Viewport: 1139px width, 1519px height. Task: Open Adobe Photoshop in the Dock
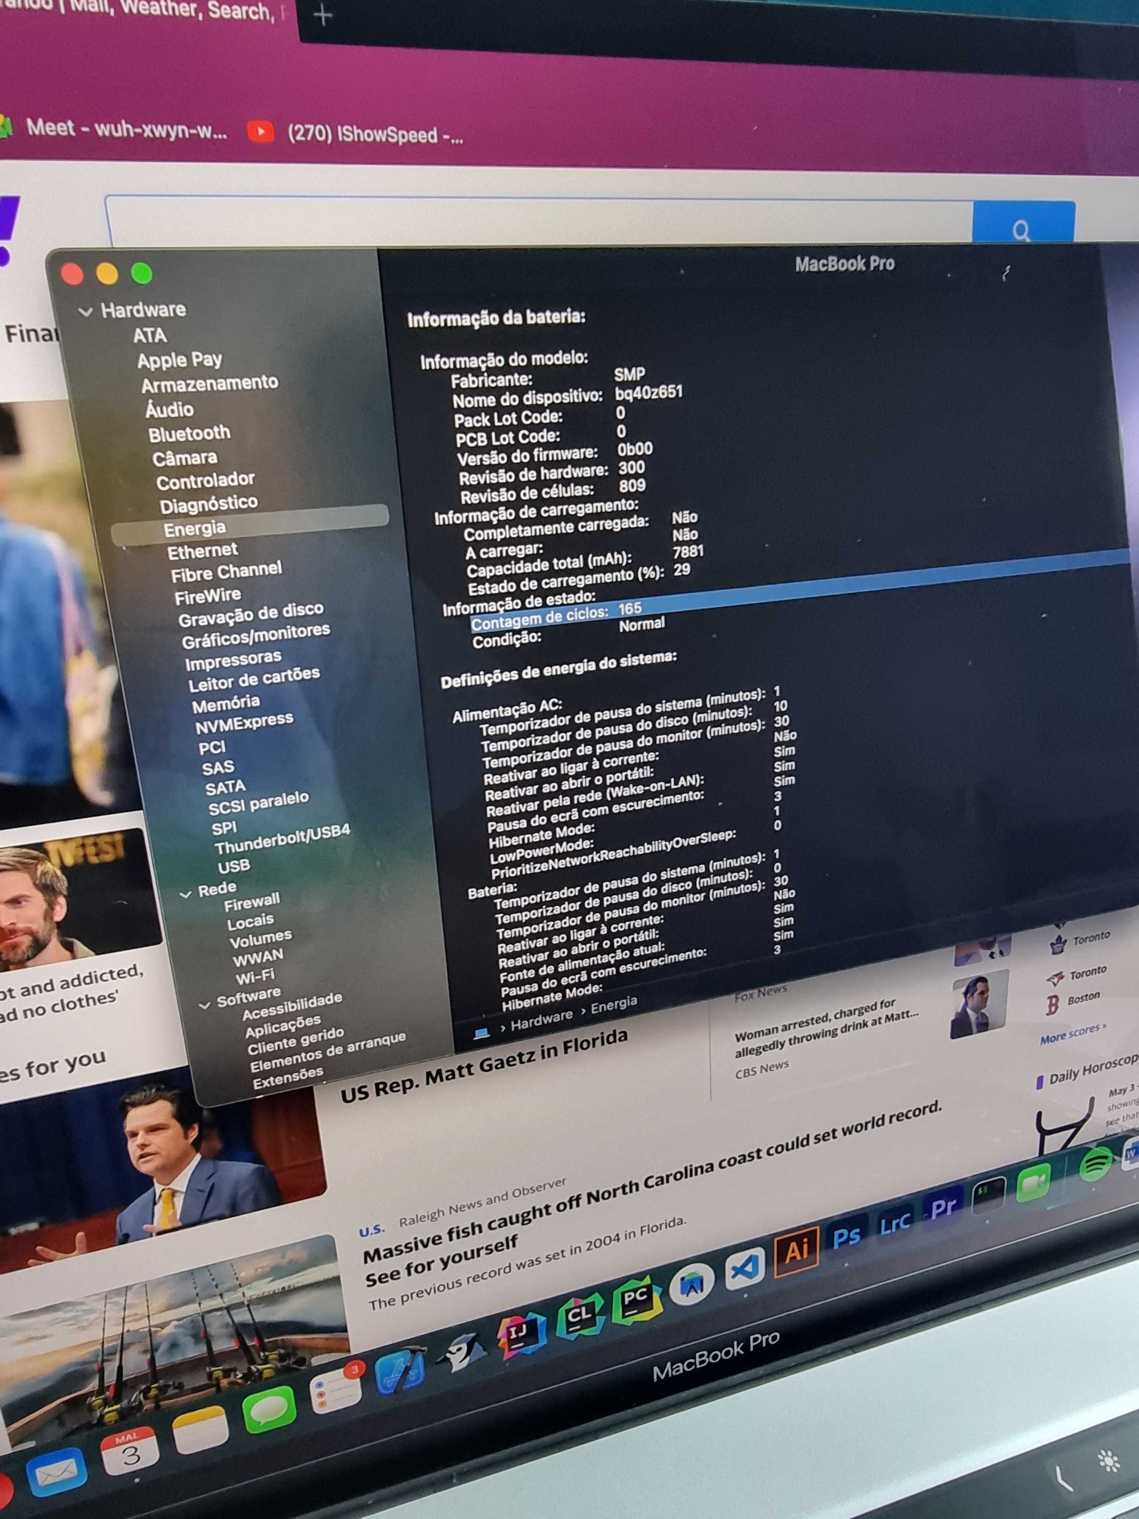click(x=847, y=1236)
